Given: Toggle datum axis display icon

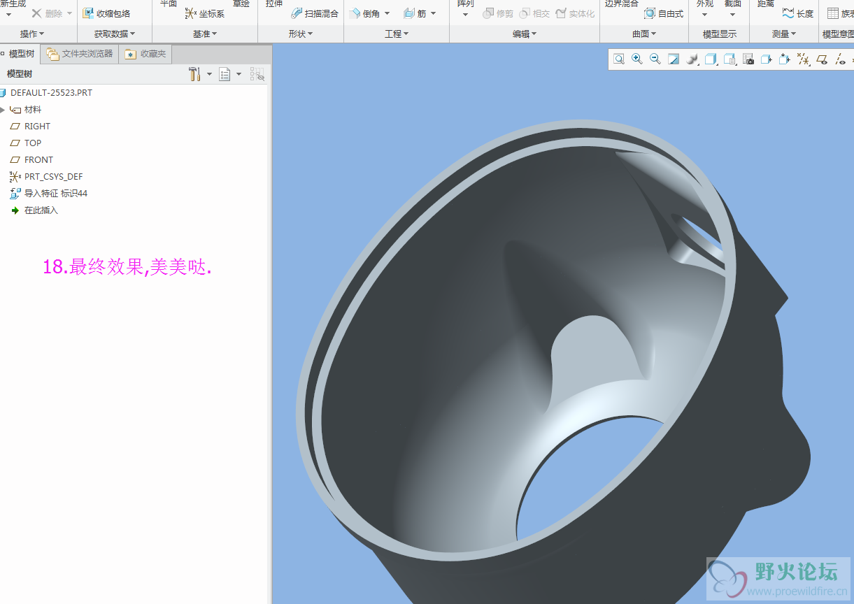Looking at the screenshot, I should click(x=840, y=59).
